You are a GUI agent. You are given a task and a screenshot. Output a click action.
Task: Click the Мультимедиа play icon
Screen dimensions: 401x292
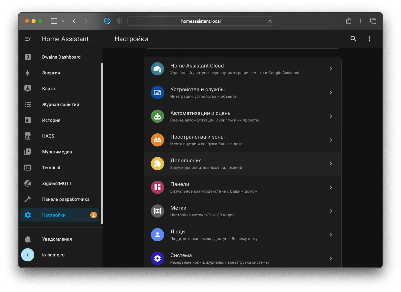point(28,152)
